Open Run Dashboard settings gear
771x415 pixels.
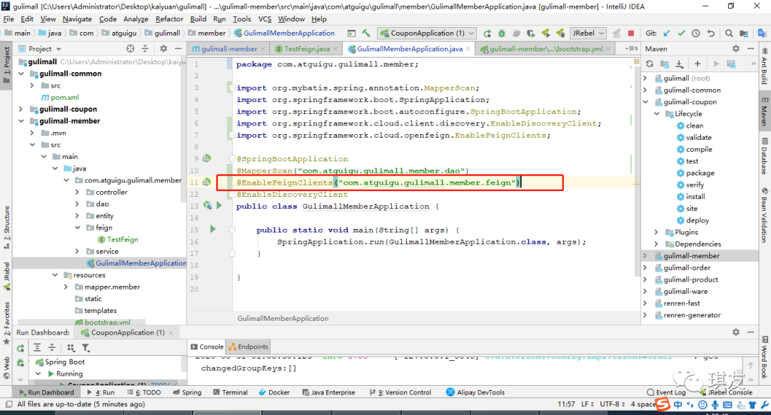coord(735,332)
